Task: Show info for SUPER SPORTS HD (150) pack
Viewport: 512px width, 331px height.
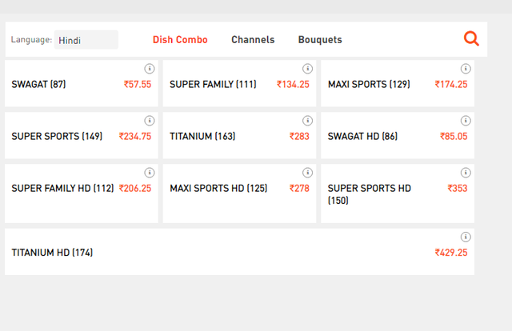Action: [x=466, y=173]
